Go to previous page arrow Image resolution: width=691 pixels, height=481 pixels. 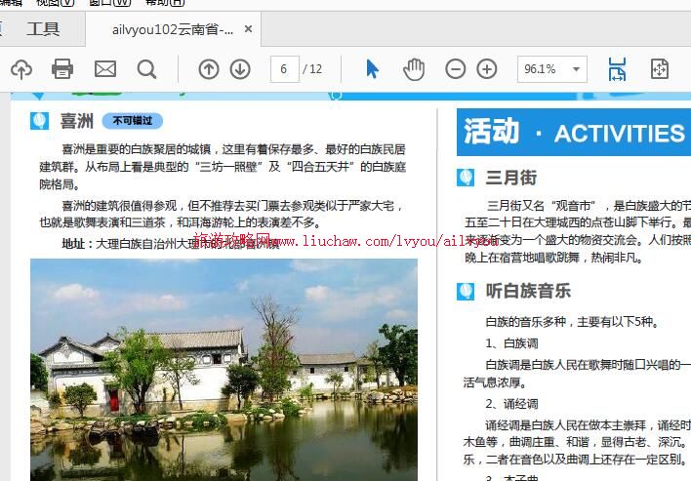point(209,68)
